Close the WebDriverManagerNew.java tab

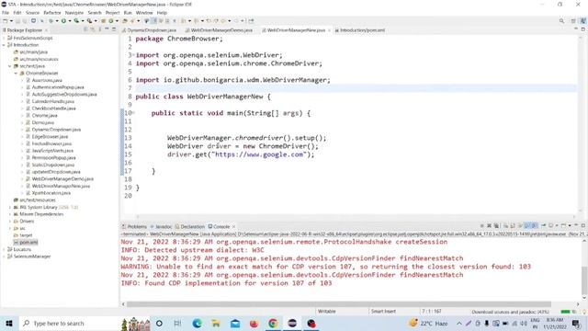click(x=329, y=30)
